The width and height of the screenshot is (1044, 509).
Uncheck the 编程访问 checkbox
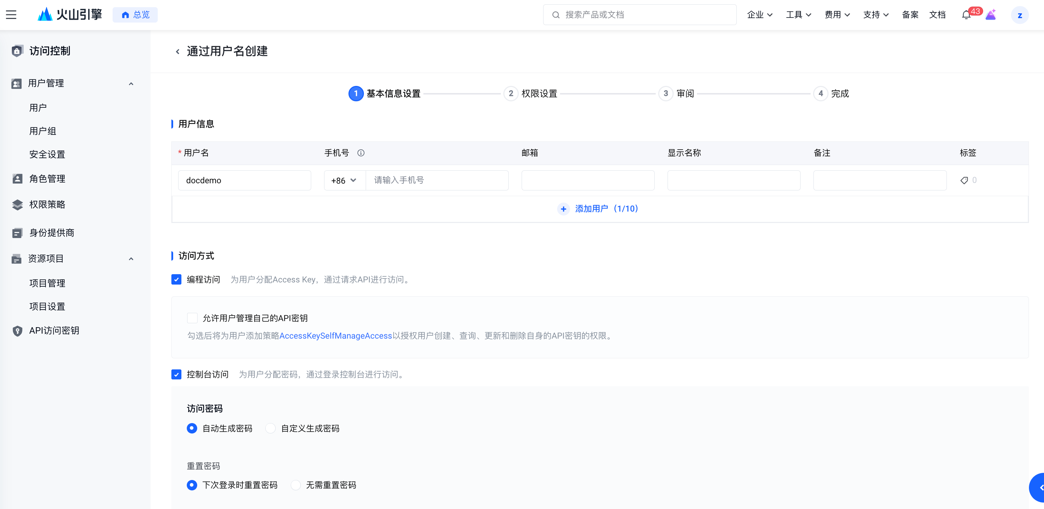tap(176, 279)
